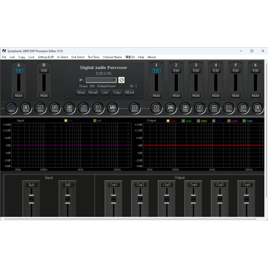Click the Recall preset button
Screen dimensions: 268x268
(x=93, y=92)
